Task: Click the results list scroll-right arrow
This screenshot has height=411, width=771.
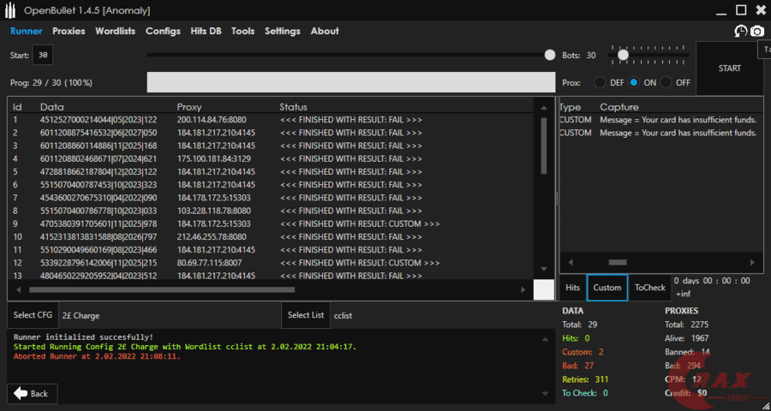Action: coord(523,290)
